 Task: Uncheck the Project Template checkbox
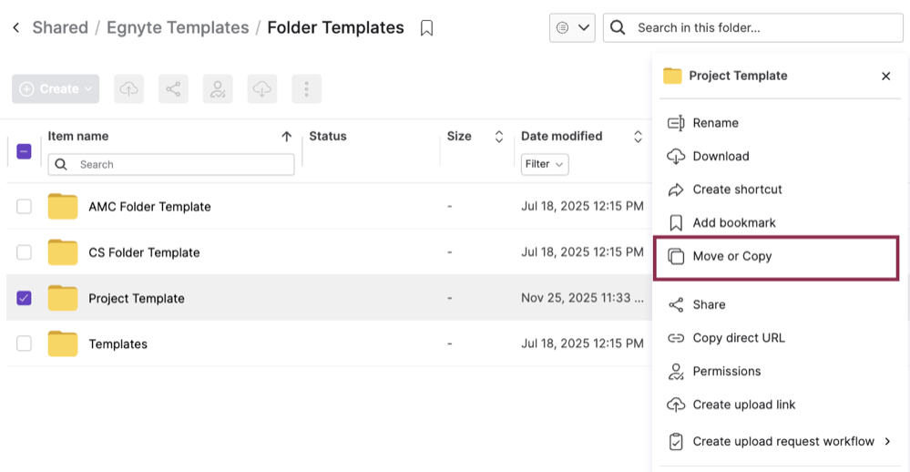point(24,298)
